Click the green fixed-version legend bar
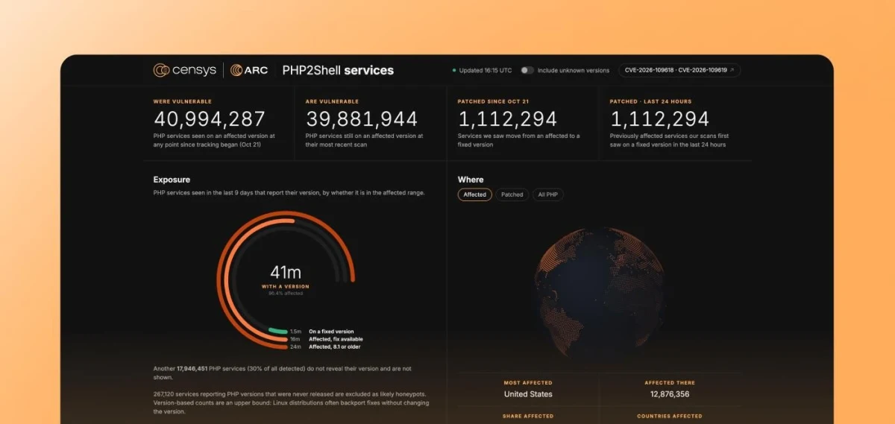895x424 pixels. point(278,331)
